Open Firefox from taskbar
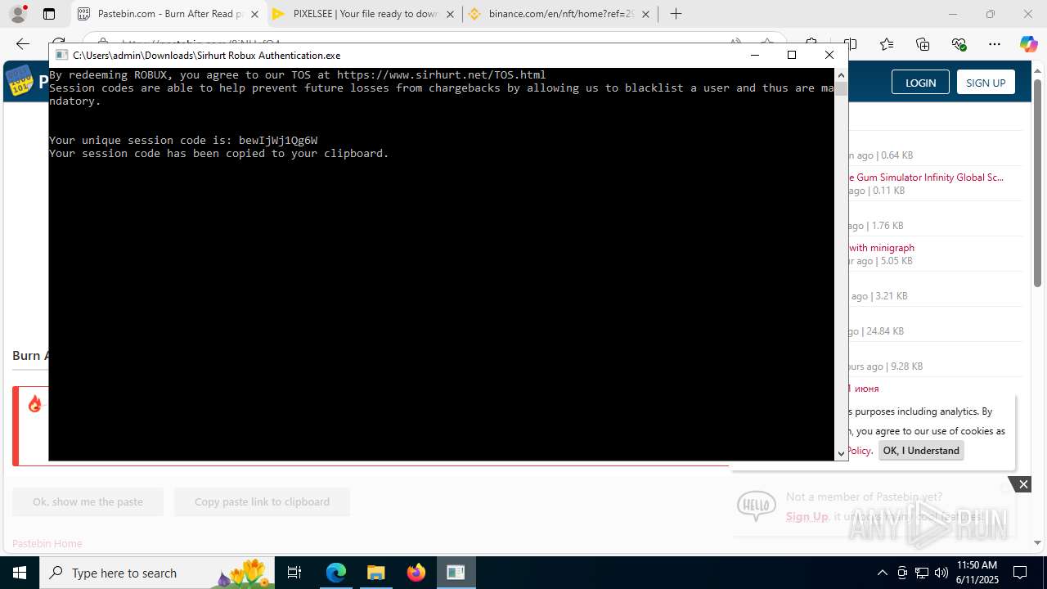Image resolution: width=1047 pixels, height=589 pixels. coord(416,573)
